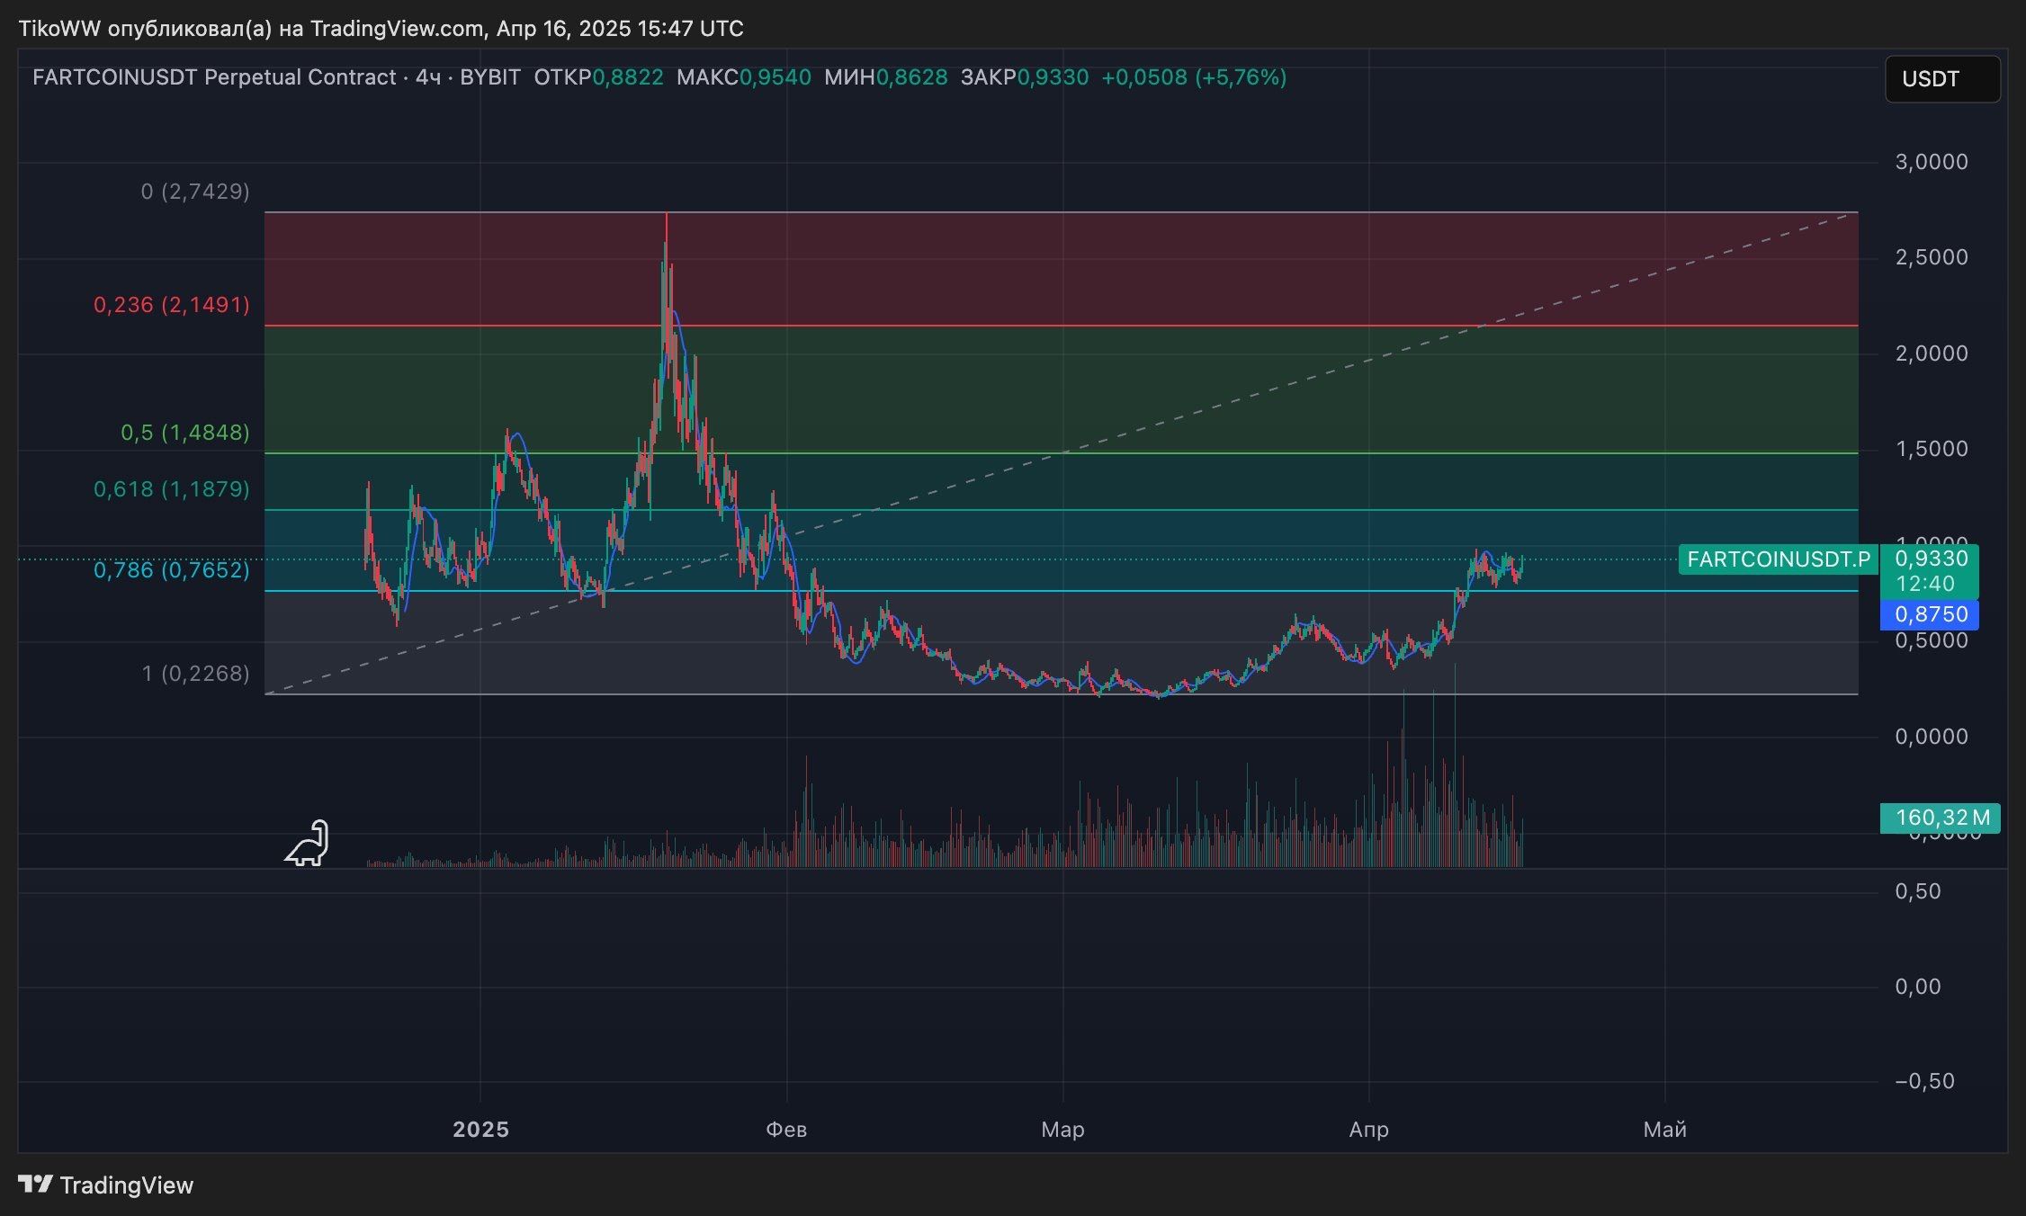This screenshot has height=1216, width=2026.
Task: Click the Апр month on time axis
Action: [x=1368, y=1129]
